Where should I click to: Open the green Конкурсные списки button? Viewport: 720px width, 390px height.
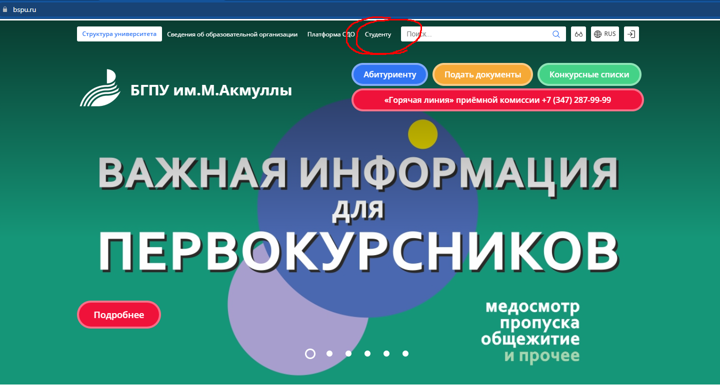589,75
